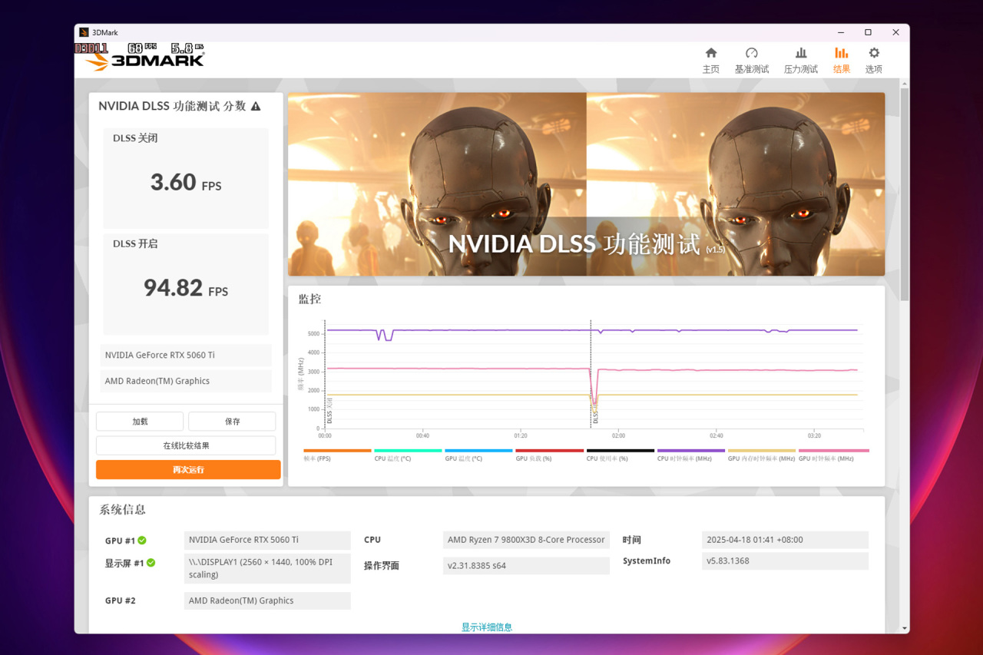Click the '5000' value on the chart frequency axis

(313, 334)
